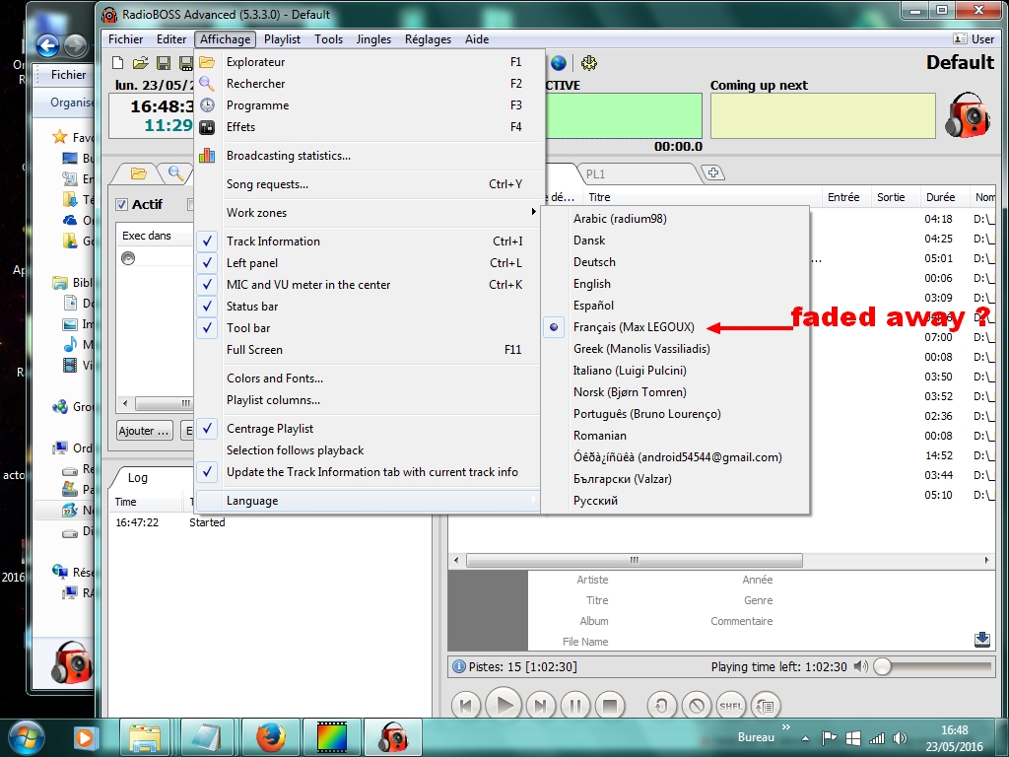Click the volume slider knob
1009x757 pixels.
[x=882, y=667]
